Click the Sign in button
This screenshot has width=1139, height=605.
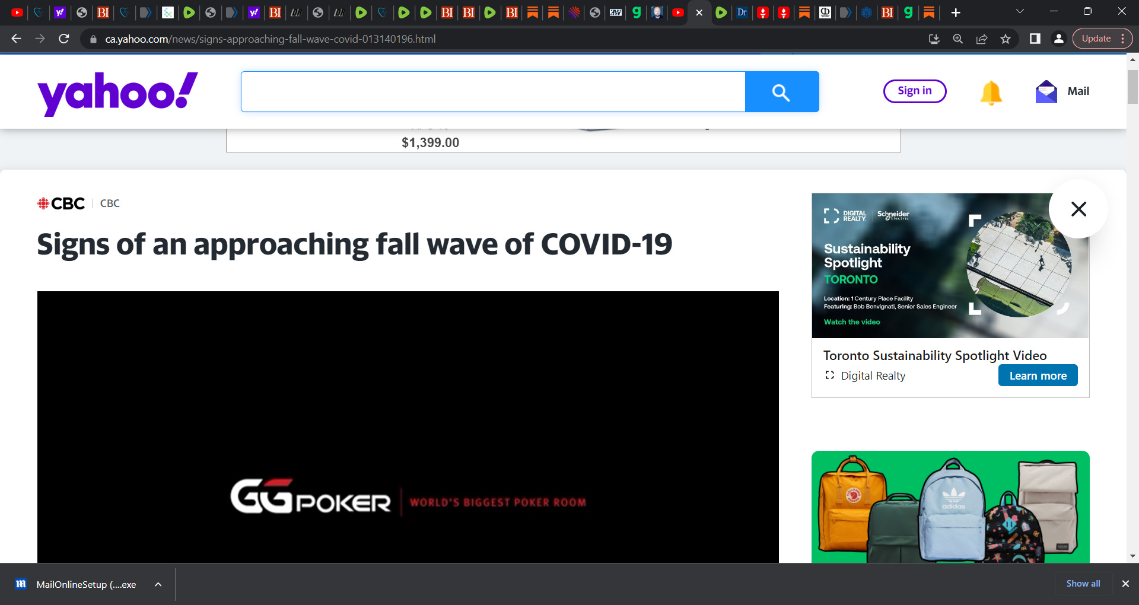coord(915,91)
